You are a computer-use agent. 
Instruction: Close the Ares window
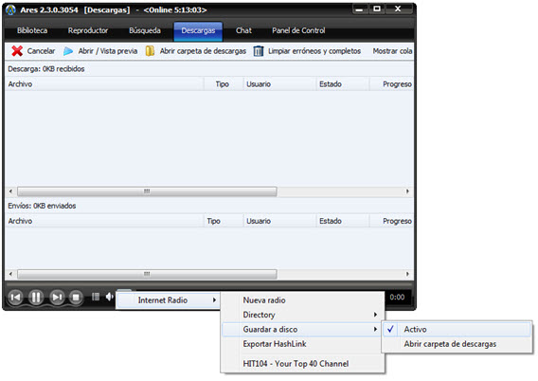point(398,9)
